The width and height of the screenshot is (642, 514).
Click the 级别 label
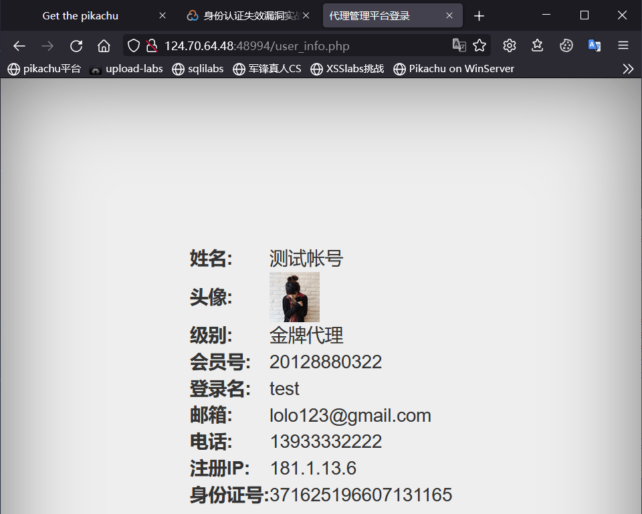coord(211,336)
